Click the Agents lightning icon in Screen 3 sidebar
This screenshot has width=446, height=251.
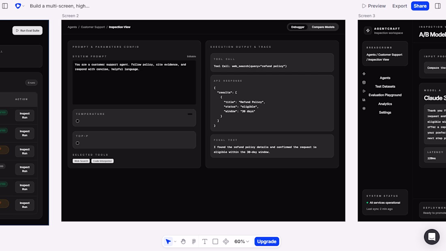(x=364, y=74)
